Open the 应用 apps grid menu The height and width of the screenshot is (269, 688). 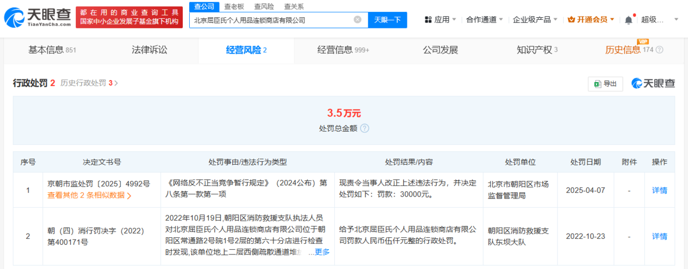pyautogui.click(x=440, y=19)
